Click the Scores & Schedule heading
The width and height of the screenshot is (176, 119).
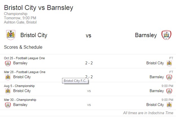click(23, 47)
